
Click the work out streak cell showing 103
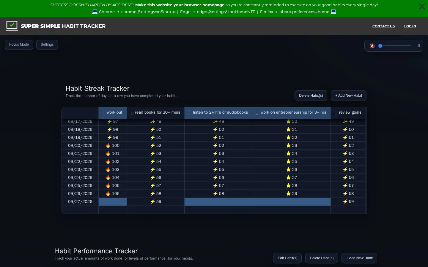coord(113,170)
